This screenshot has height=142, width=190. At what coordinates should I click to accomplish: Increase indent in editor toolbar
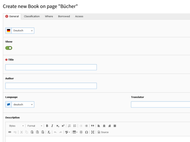coord(86,126)
